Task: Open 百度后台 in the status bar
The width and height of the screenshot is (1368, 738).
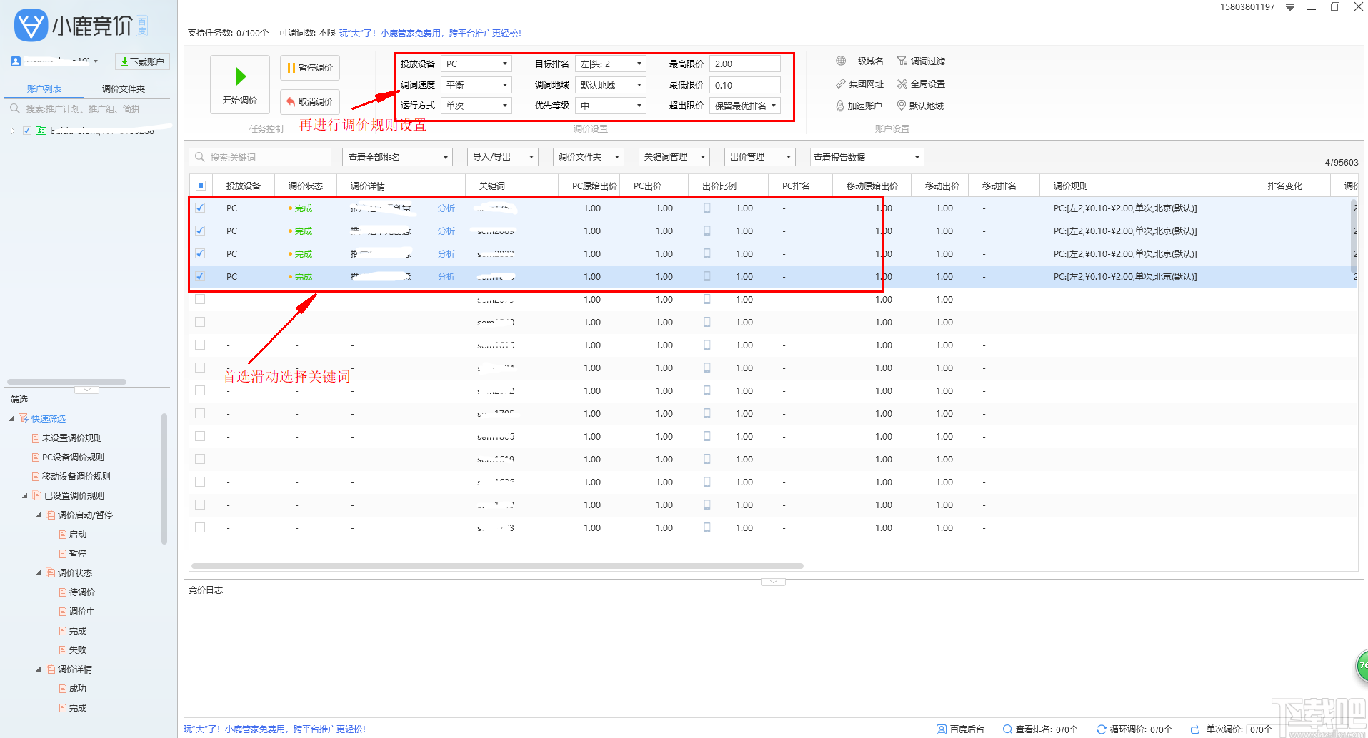Action: click(x=960, y=729)
